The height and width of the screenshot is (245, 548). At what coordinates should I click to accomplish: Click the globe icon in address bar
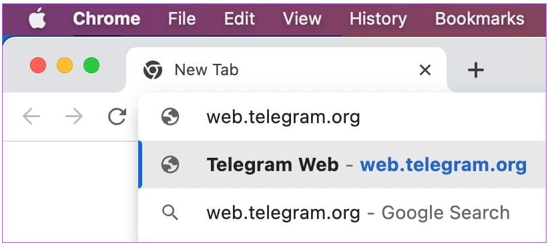[170, 117]
